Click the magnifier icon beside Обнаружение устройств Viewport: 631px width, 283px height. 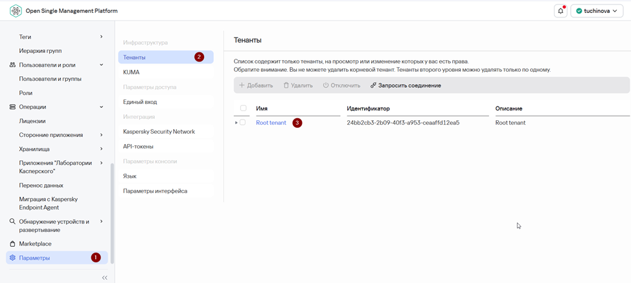coord(12,221)
